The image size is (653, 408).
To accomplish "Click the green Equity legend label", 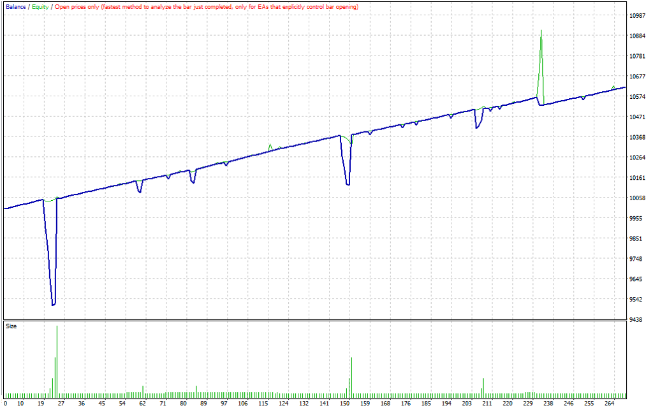I will 40,6.
